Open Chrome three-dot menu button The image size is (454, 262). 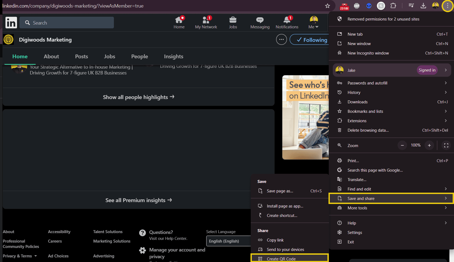pos(448,6)
